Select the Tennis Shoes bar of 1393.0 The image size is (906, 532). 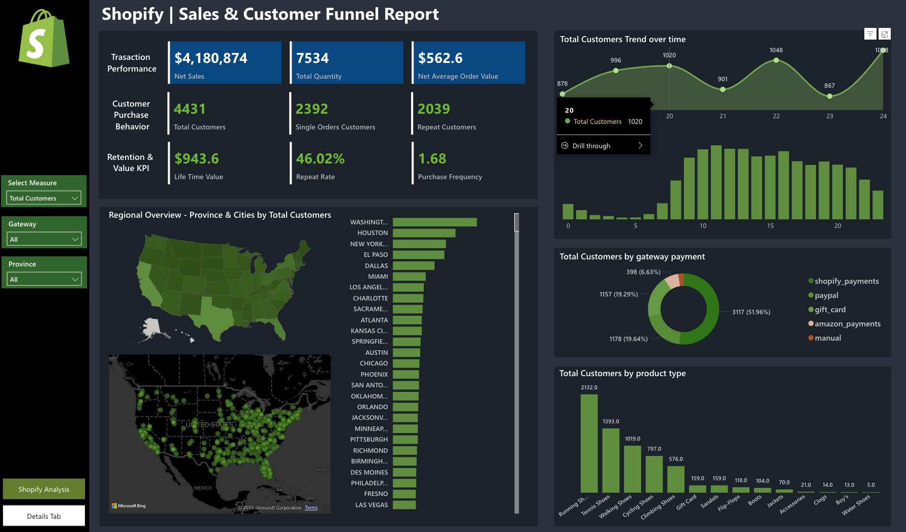pos(611,461)
